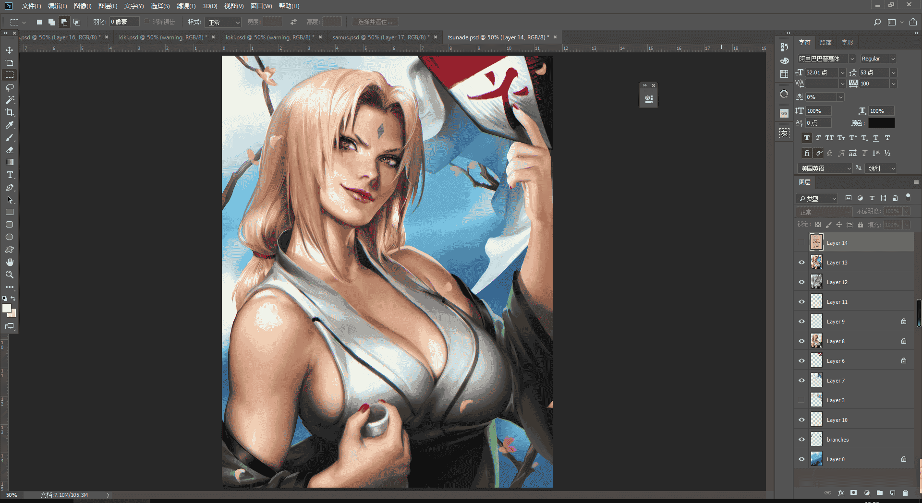This screenshot has height=503, width=922.
Task: Select the Lasso tool
Action: tap(9, 87)
